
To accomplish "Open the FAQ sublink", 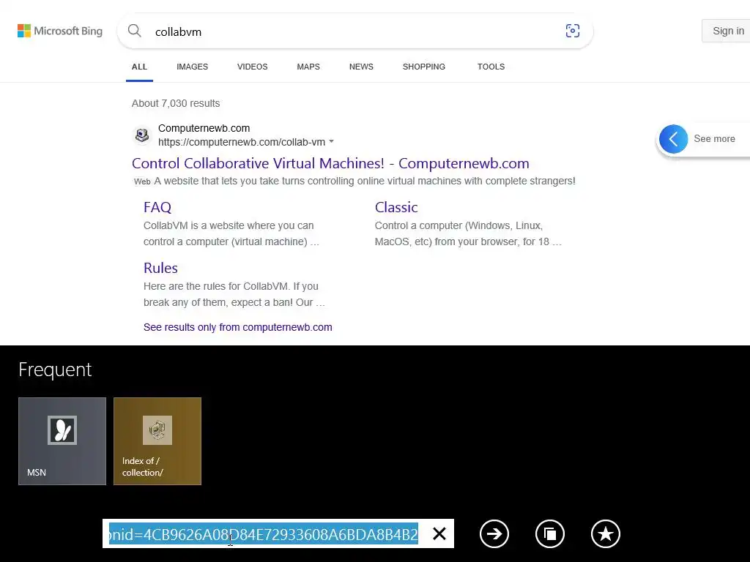I will pos(157,207).
